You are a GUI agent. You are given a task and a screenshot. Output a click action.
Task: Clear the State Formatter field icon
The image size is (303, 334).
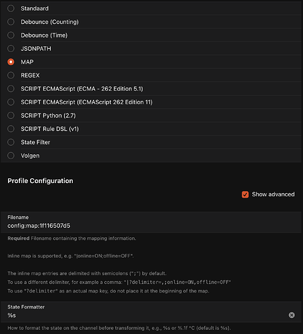tap(292, 315)
